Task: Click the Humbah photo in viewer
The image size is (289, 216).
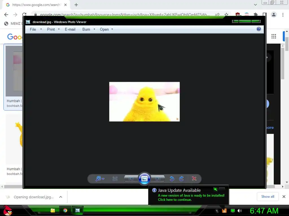Action: [x=144, y=102]
